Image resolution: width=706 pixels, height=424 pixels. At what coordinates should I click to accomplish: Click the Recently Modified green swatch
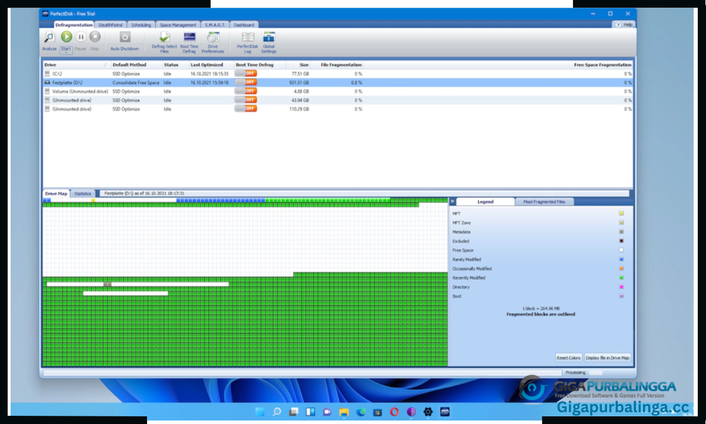[621, 278]
